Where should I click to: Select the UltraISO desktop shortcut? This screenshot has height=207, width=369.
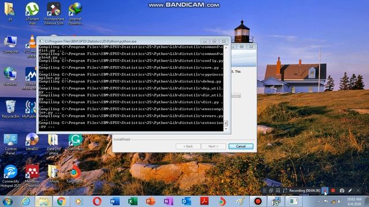click(x=32, y=142)
